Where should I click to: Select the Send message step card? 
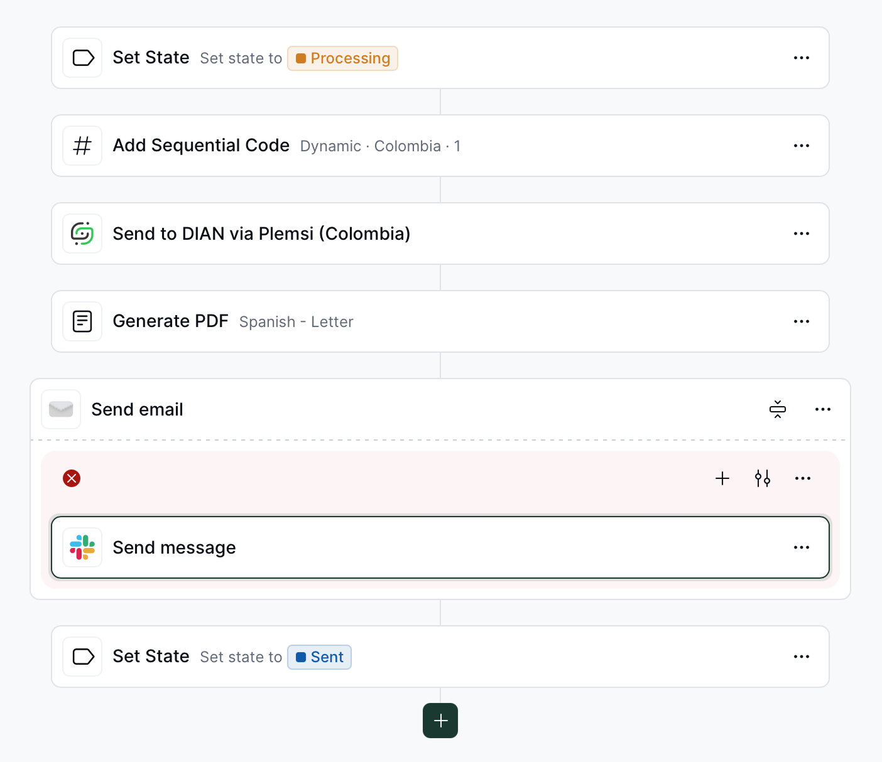(440, 547)
